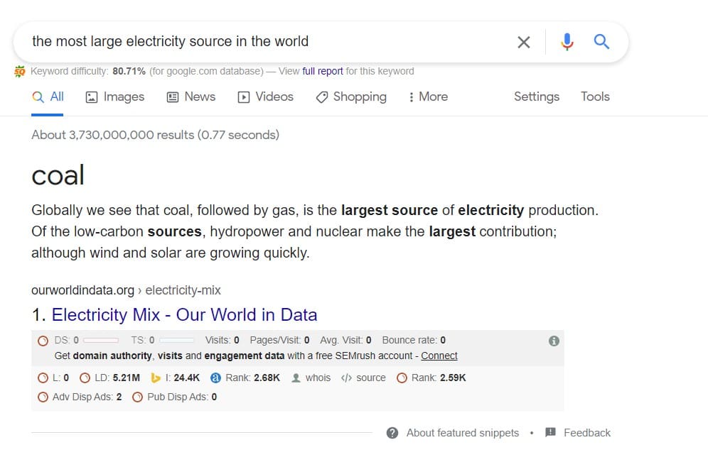Viewport: 708px width, 462px height.
Task: Expand the More search options menu
Action: pos(428,97)
